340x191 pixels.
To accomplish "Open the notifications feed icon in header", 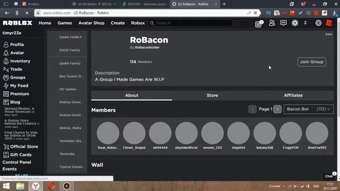I will tap(259, 23).
